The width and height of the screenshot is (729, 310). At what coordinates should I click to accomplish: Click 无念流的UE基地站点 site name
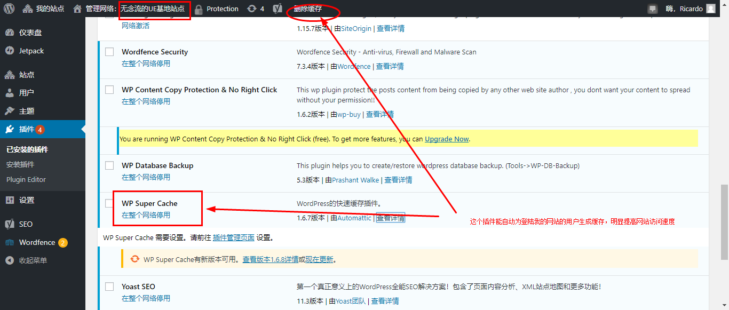(153, 9)
